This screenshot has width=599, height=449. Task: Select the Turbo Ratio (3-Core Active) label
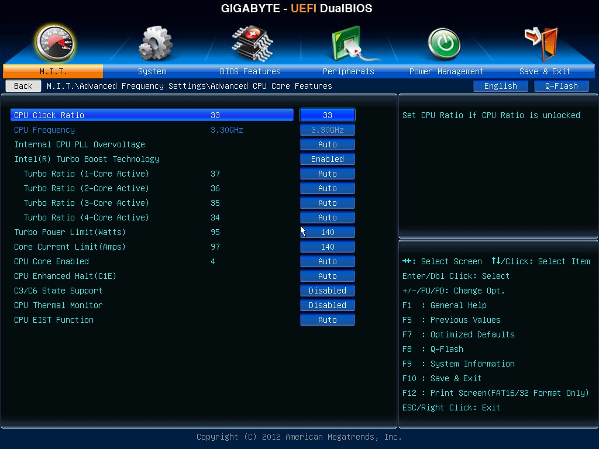(x=87, y=203)
